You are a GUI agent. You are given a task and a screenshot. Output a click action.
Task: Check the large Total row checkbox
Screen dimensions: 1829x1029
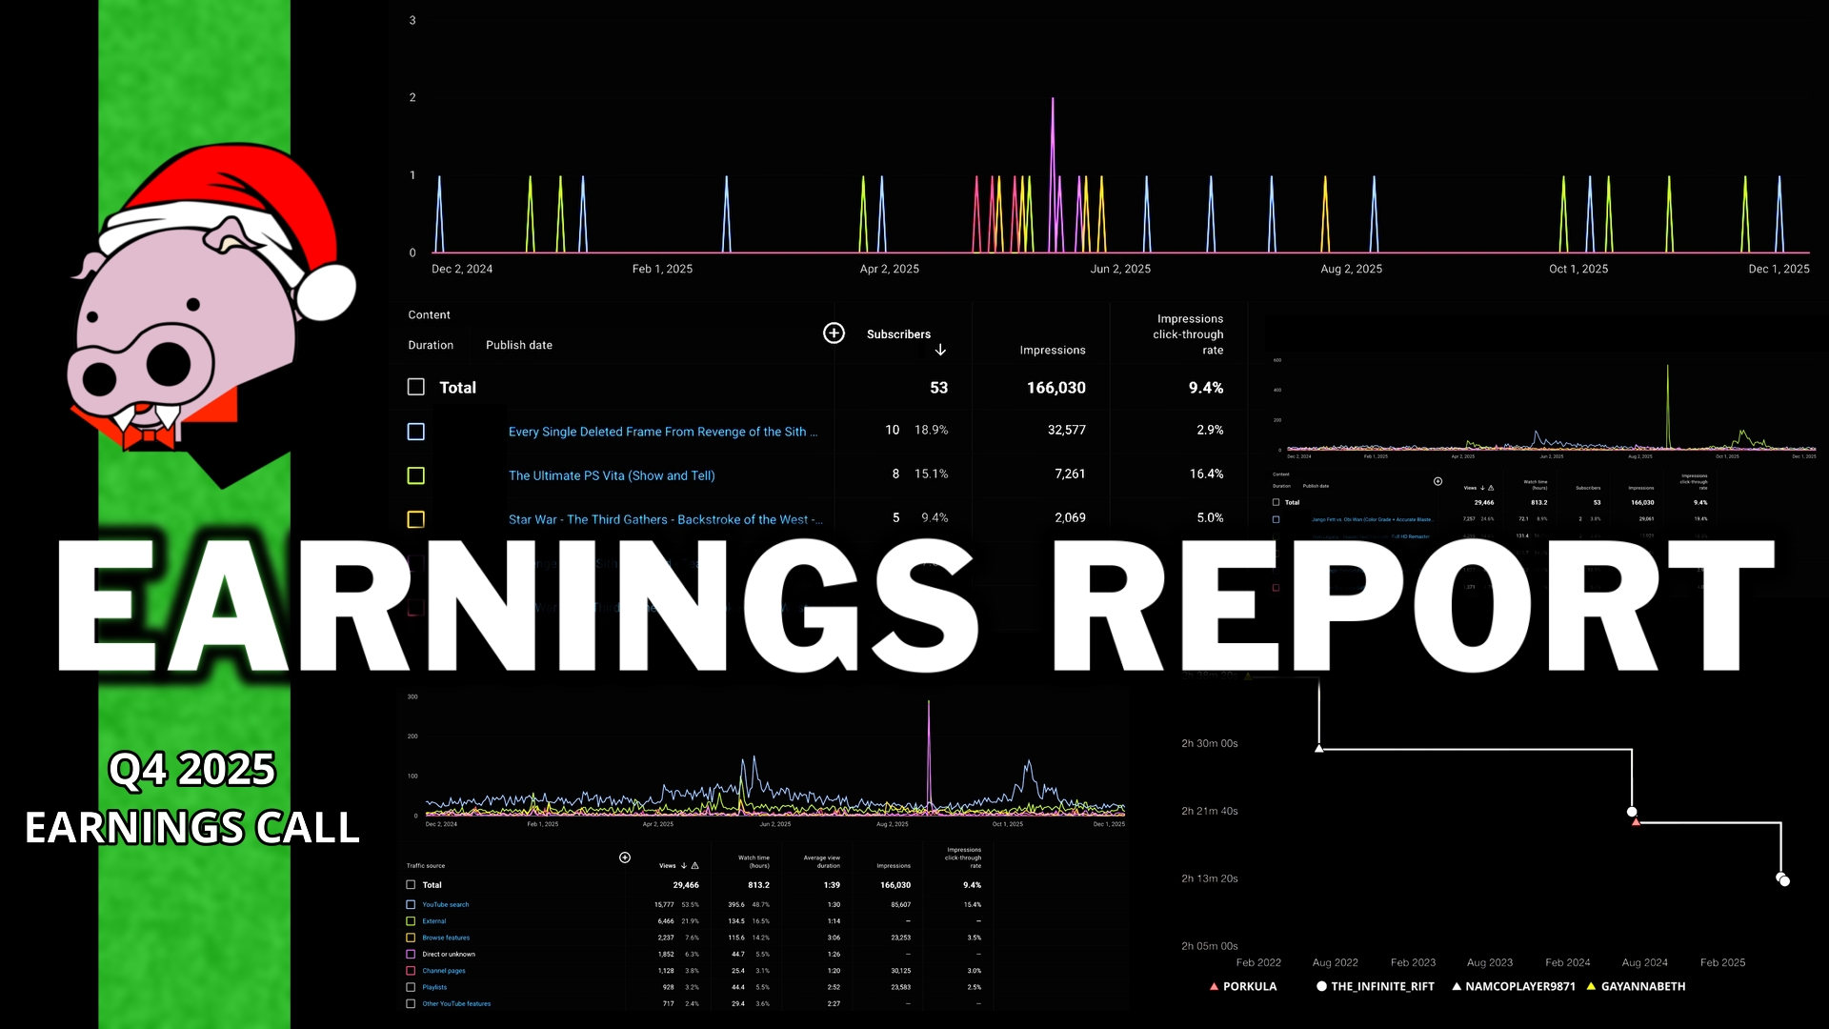pos(416,387)
